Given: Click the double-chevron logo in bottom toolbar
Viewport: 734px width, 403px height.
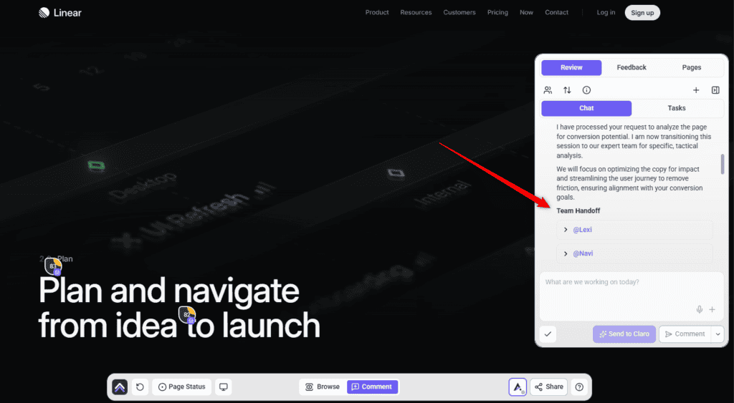Looking at the screenshot, I should pos(120,387).
